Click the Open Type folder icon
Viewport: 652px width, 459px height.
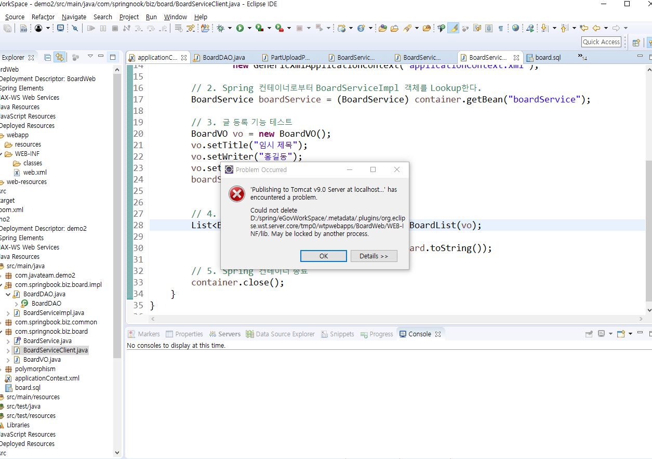[383, 28]
